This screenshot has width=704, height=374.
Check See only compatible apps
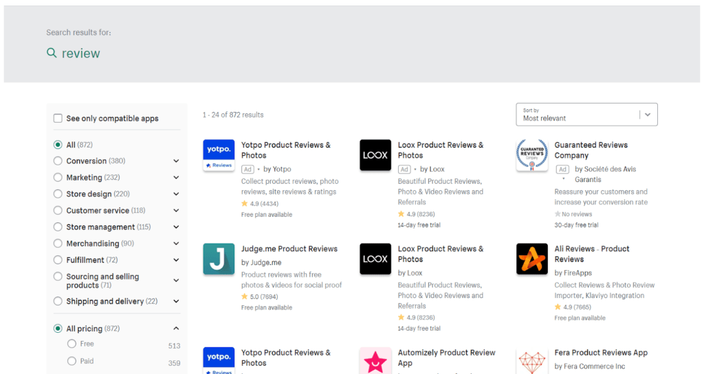pyautogui.click(x=58, y=118)
